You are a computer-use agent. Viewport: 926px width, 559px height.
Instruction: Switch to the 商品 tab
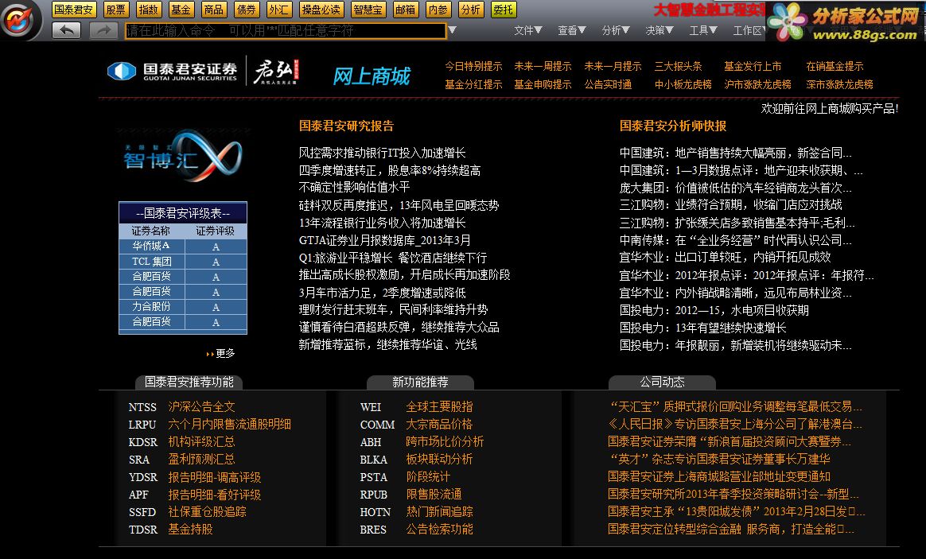tap(213, 10)
